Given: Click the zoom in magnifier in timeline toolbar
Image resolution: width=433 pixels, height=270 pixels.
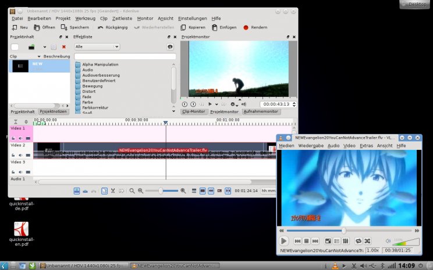Looking at the screenshot, I should [183, 190].
